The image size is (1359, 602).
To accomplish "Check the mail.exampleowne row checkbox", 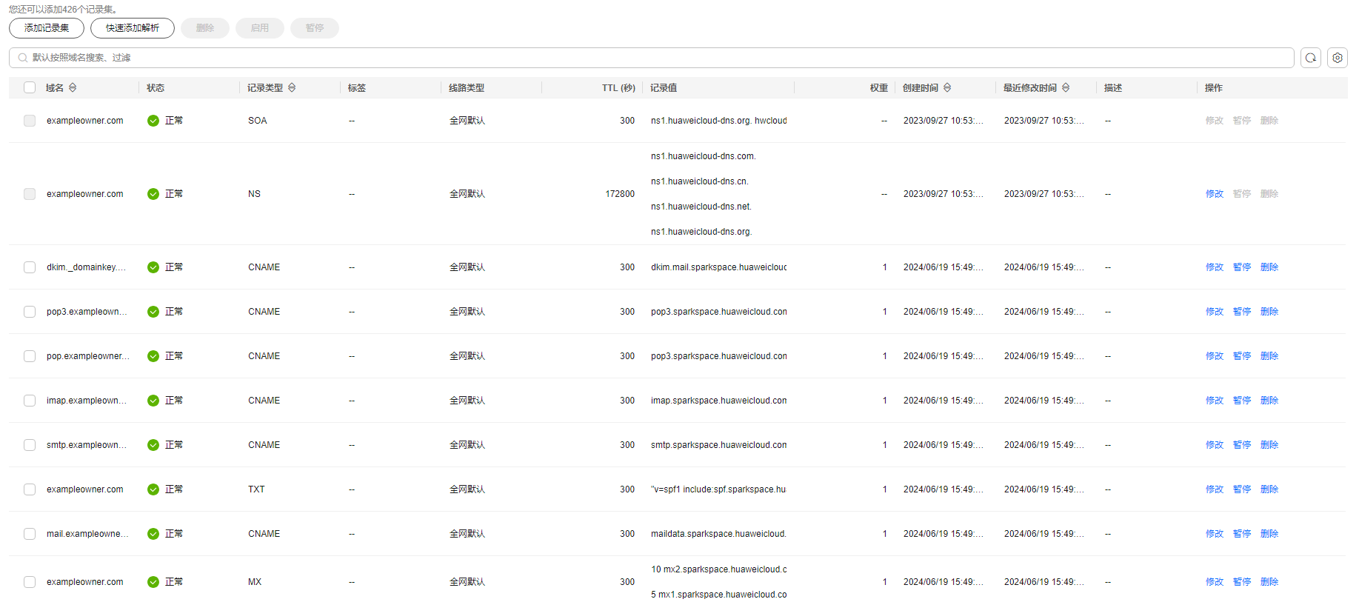I will coord(30,534).
